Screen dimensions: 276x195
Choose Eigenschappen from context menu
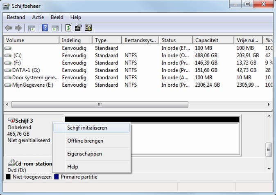click(92, 154)
